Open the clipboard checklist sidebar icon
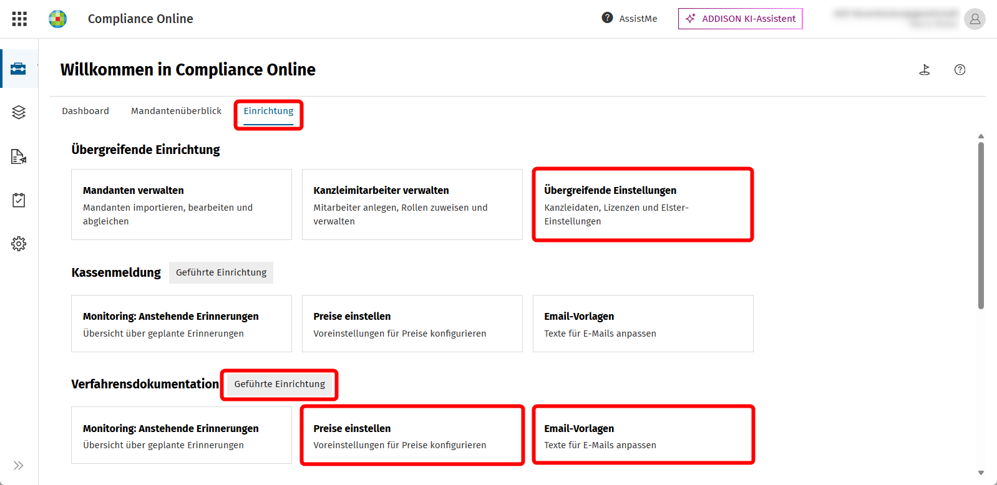The width and height of the screenshot is (997, 485). click(x=19, y=200)
